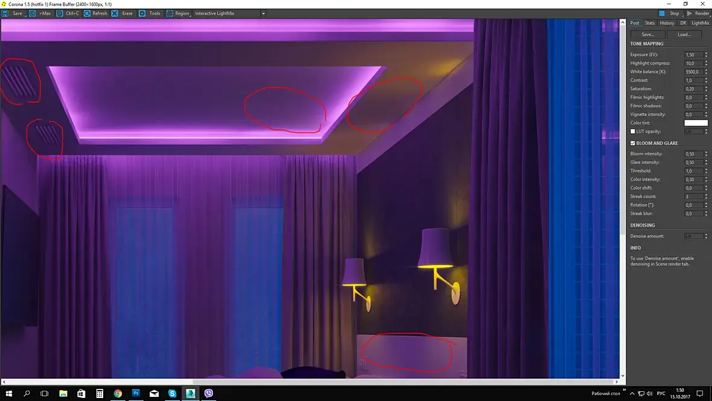Adjust the Vignette intensity spinner arrows
This screenshot has height=401, width=712.
coord(706,115)
